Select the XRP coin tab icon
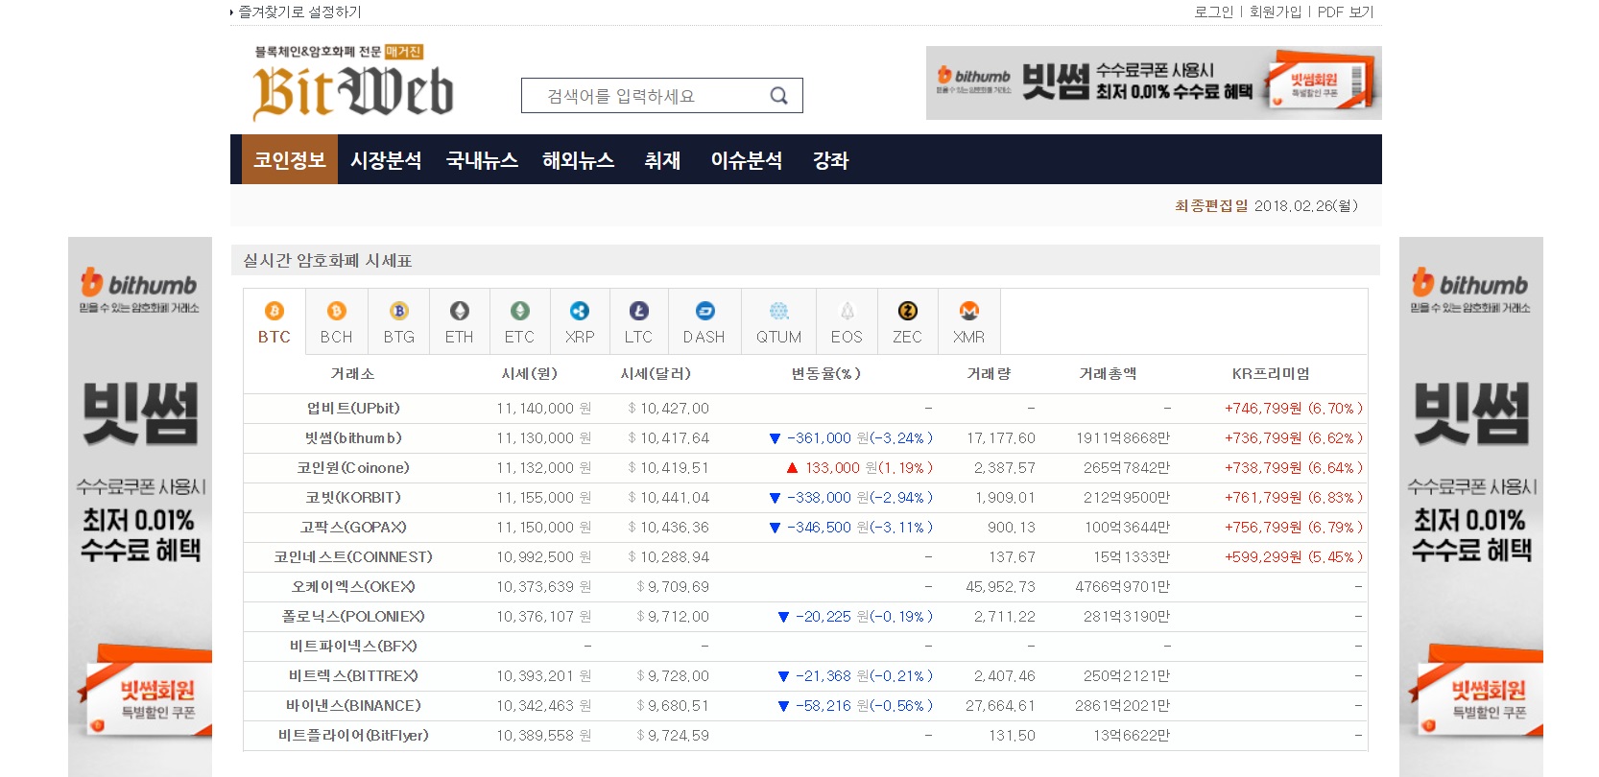This screenshot has width=1599, height=777. point(580,311)
